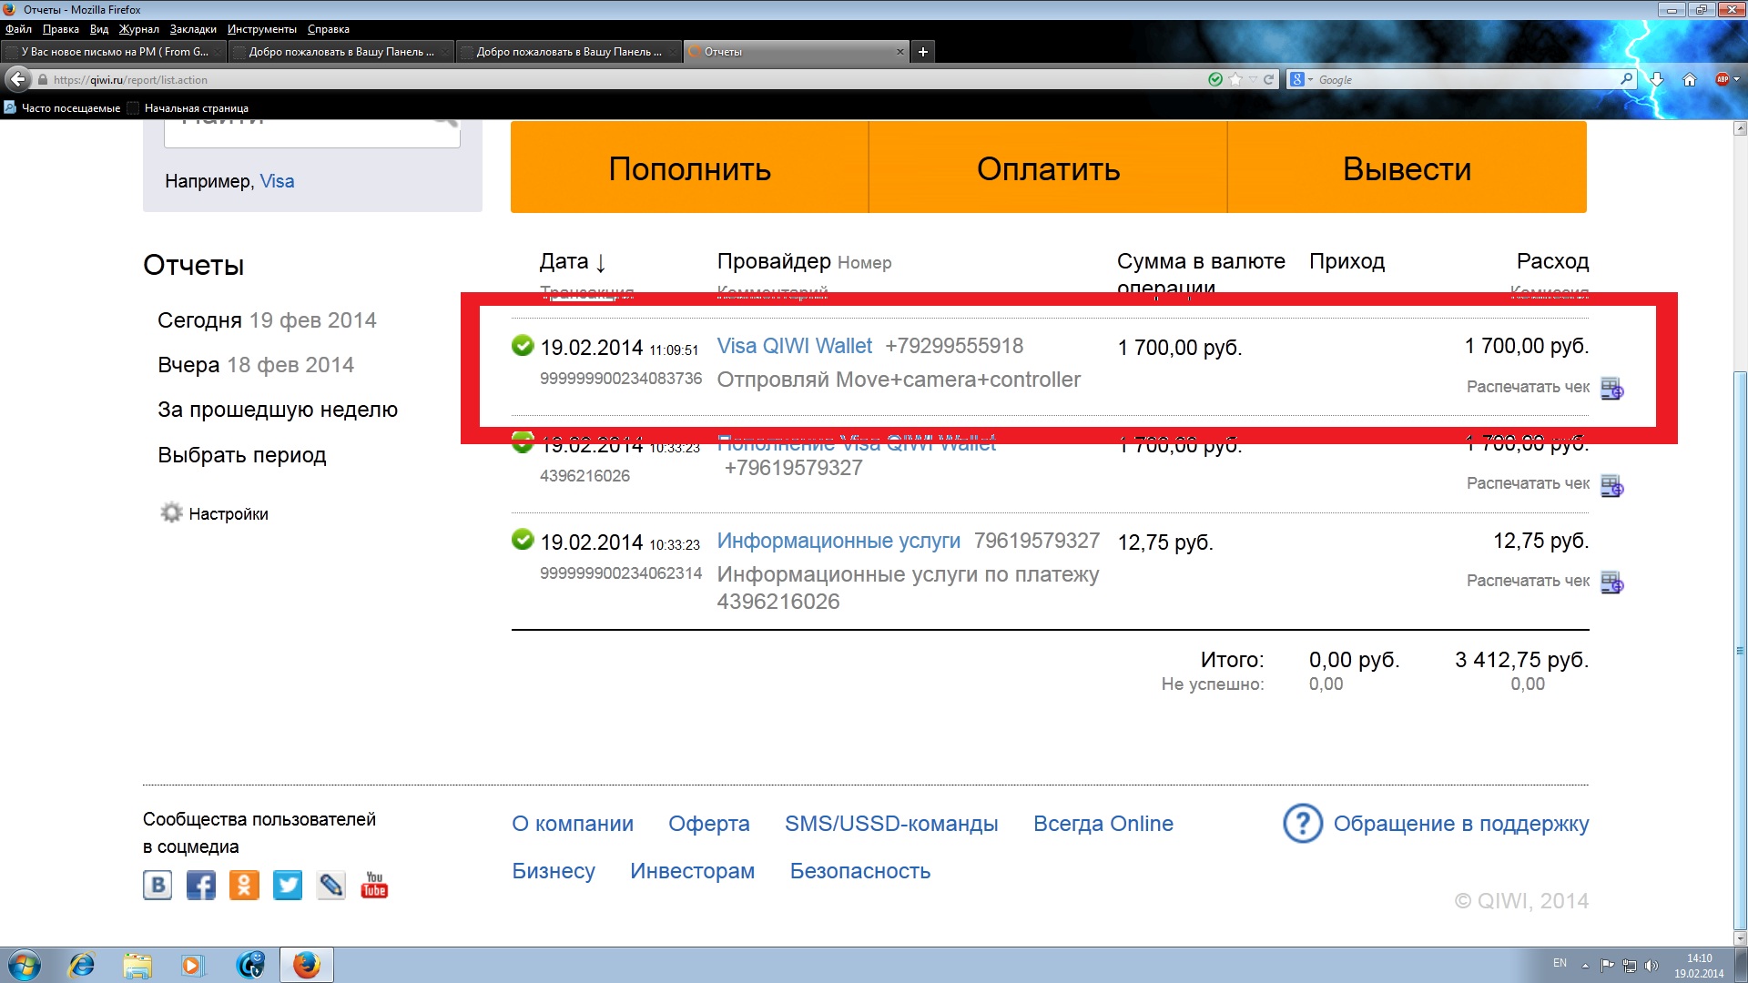The image size is (1748, 983).
Task: Click green status icon of 11:09:51 payment
Action: coord(523,346)
